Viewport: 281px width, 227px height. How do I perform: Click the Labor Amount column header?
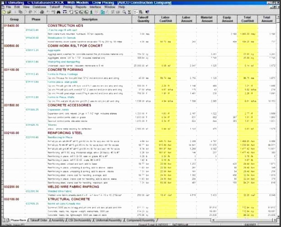(187, 19)
